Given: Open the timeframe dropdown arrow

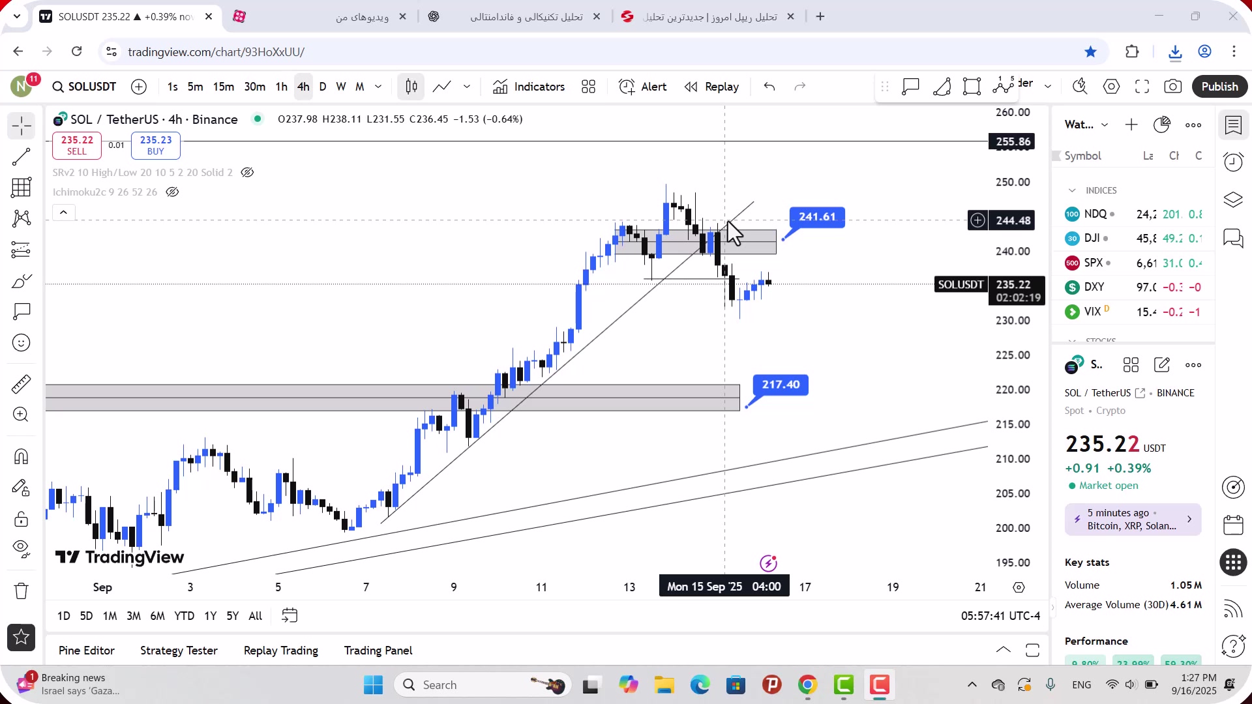Looking at the screenshot, I should coord(378,87).
